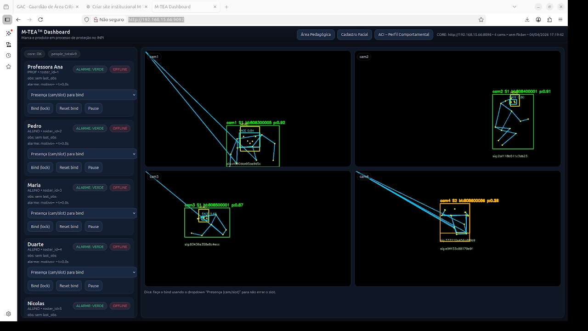Reset bind for Duarte
Screen dimensions: 588x331
tap(69, 286)
